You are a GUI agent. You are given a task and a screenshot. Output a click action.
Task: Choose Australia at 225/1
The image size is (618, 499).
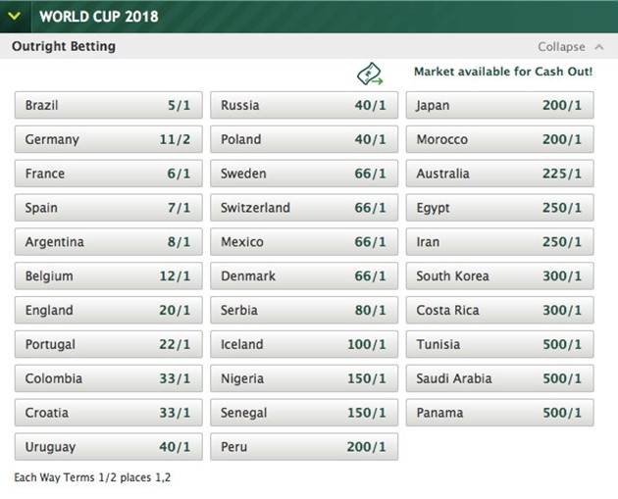click(499, 174)
